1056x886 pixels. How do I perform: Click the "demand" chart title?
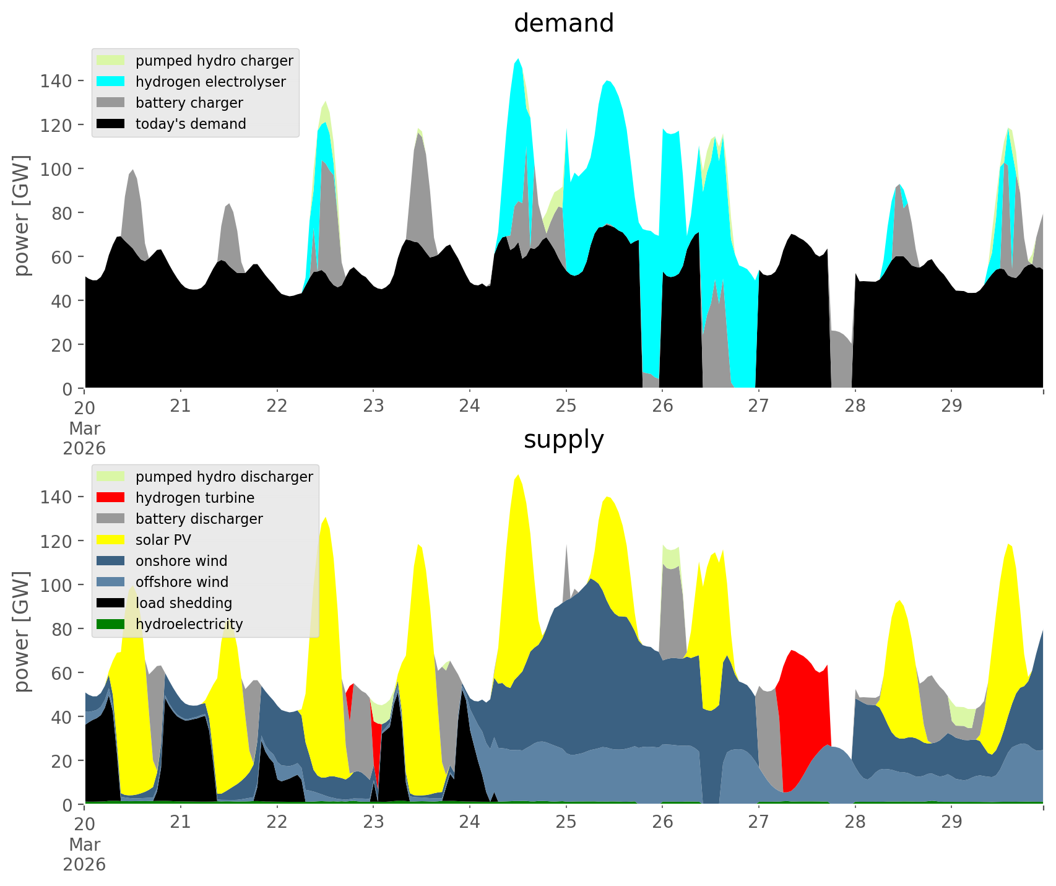click(x=563, y=24)
